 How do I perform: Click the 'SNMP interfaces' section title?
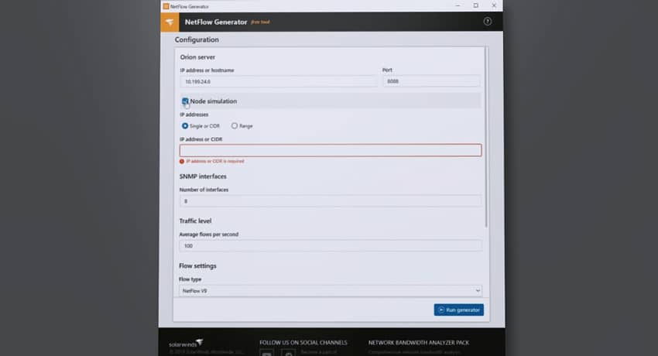point(203,176)
